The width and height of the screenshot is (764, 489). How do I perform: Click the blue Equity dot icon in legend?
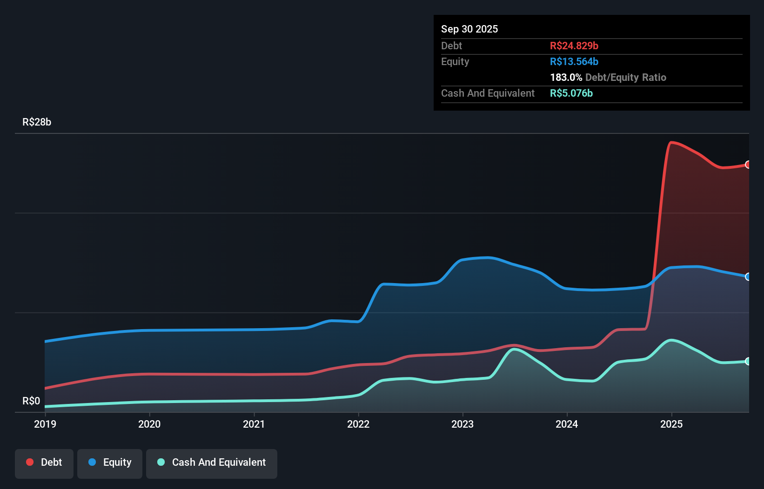[x=92, y=463]
